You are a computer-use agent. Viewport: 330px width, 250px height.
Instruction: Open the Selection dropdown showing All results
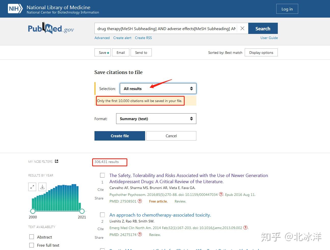coord(158,89)
